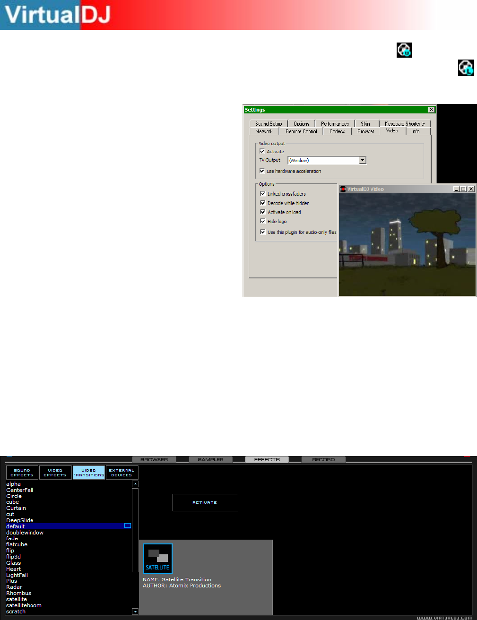Select the alpha transition
This screenshot has height=620, width=477.
(14, 484)
